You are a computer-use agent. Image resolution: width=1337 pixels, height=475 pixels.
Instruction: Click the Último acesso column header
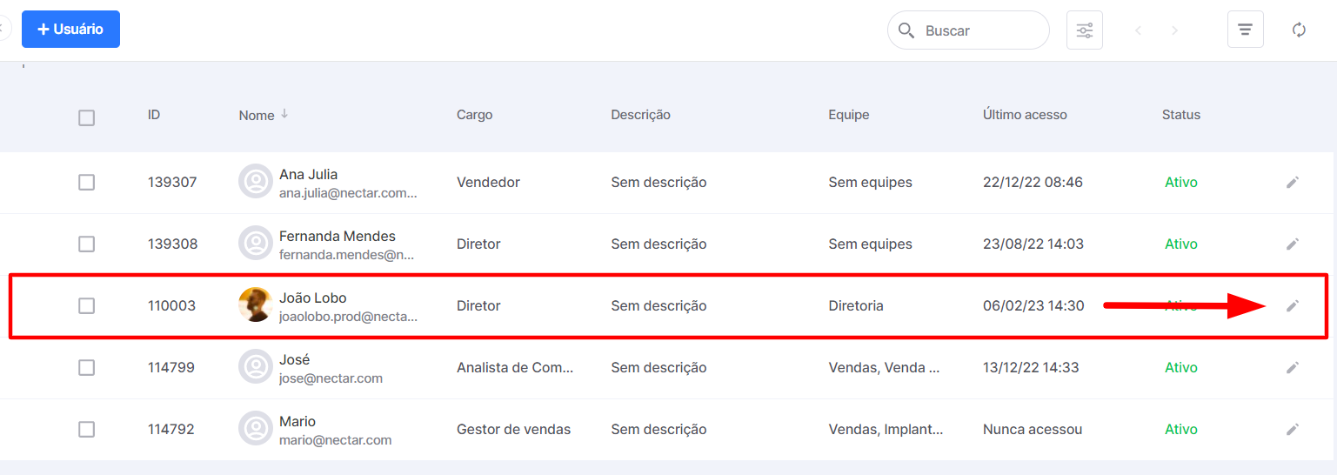1025,115
